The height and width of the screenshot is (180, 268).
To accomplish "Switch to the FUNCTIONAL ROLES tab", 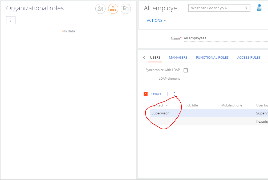I will [x=212, y=57].
